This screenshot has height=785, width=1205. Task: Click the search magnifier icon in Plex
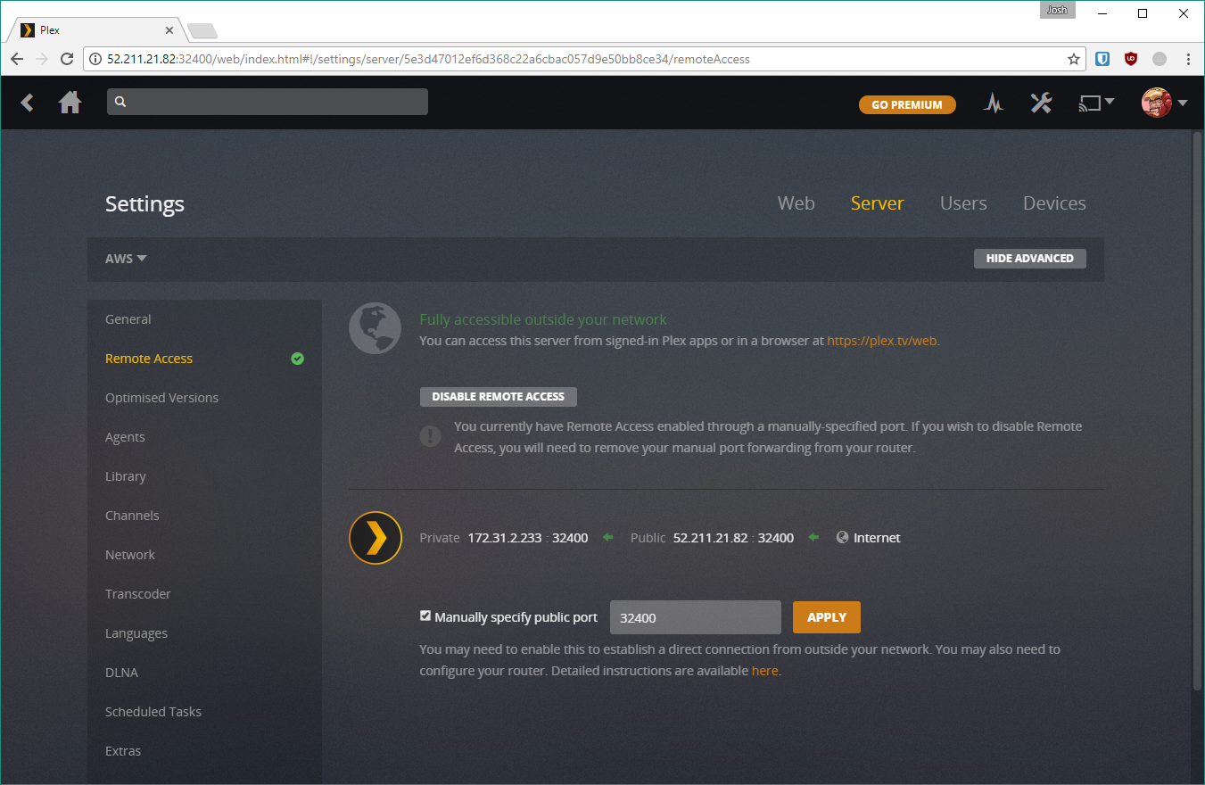(x=120, y=103)
